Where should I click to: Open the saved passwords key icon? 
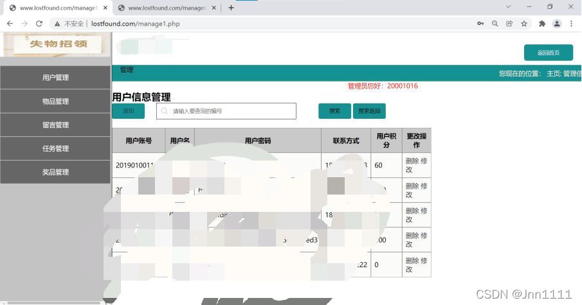pos(480,24)
